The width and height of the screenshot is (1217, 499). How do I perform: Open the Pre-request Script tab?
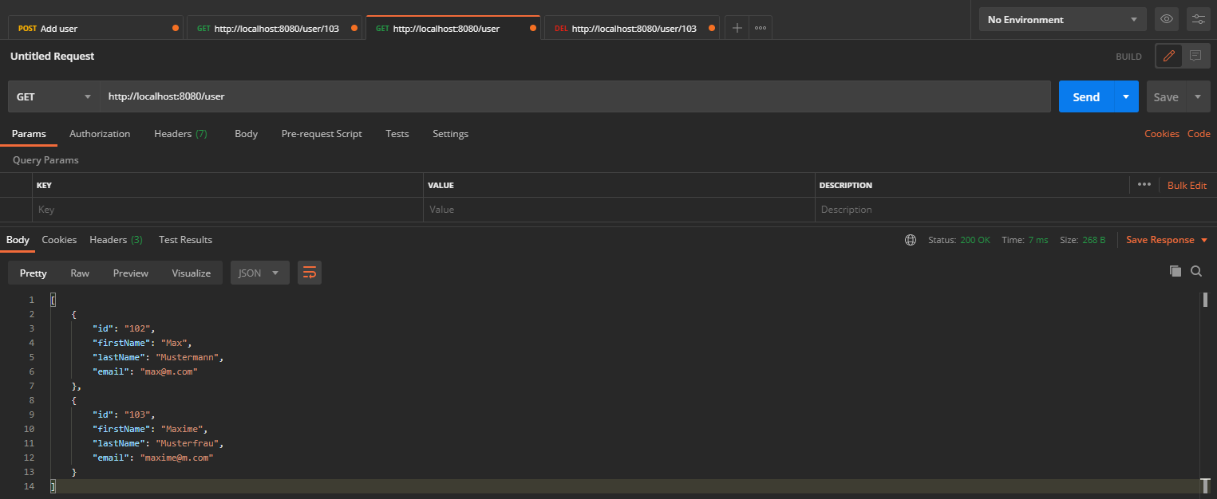[x=322, y=134]
